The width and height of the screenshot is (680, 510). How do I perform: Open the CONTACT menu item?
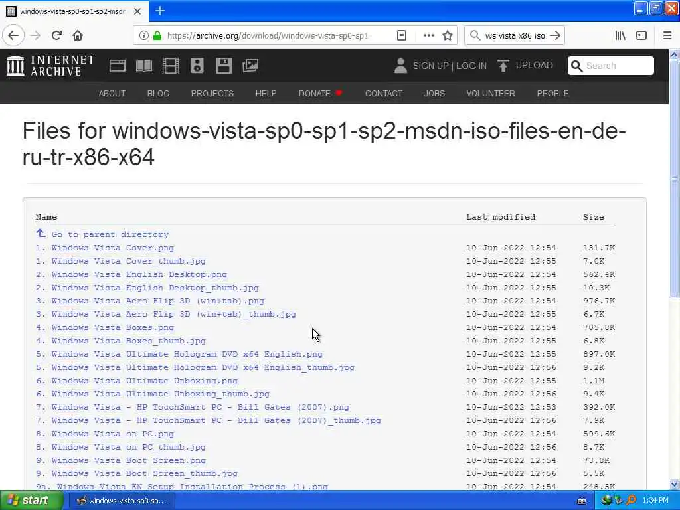(x=384, y=93)
